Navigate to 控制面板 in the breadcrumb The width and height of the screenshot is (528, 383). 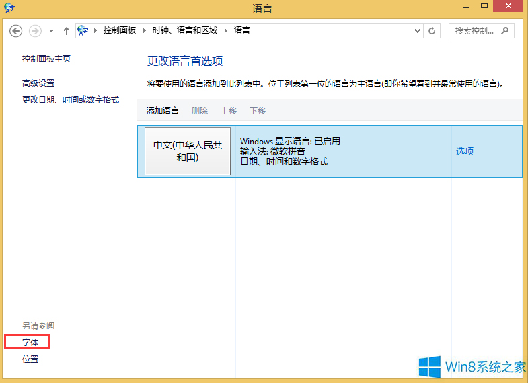pyautogui.click(x=120, y=30)
